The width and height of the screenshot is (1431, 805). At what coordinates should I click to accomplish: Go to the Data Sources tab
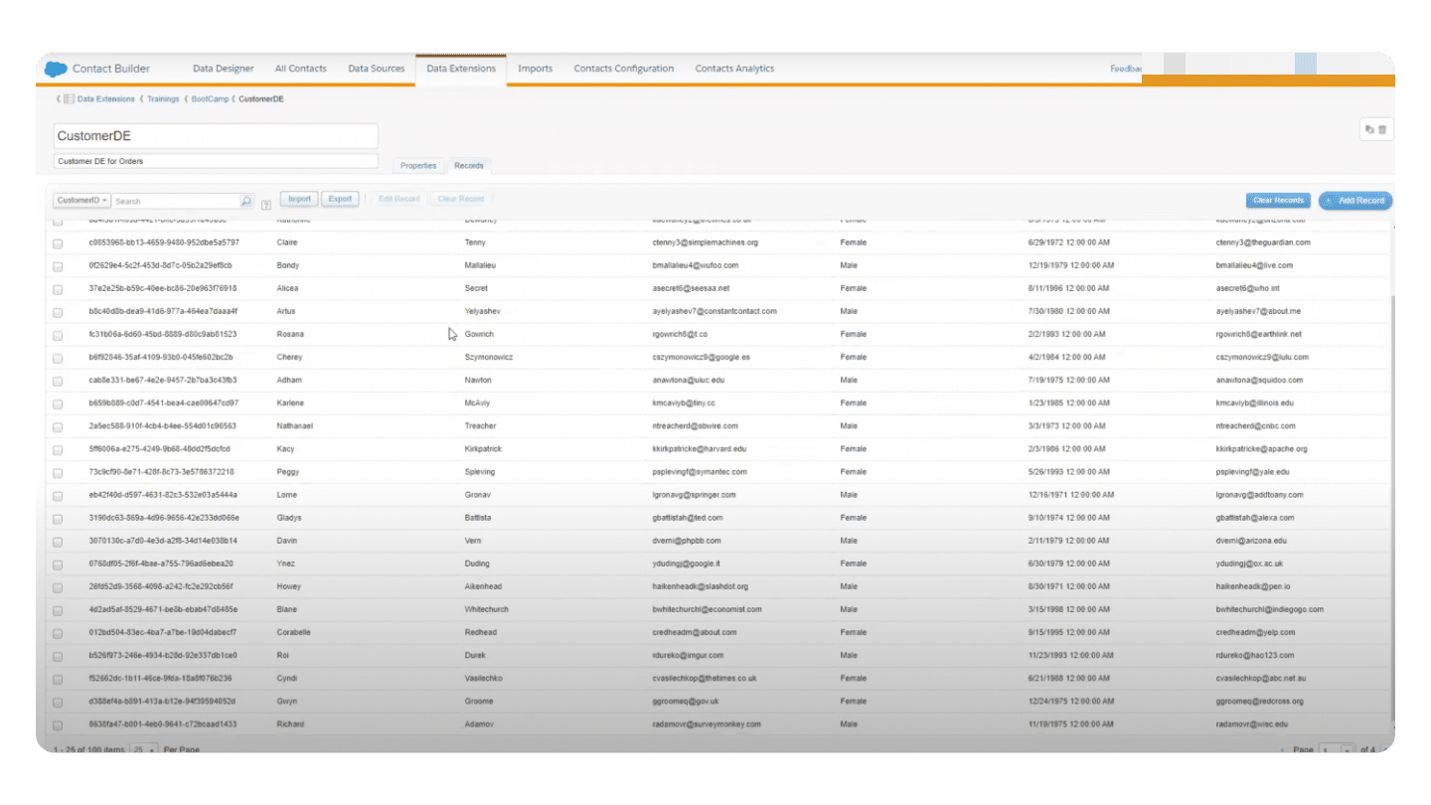click(x=377, y=69)
